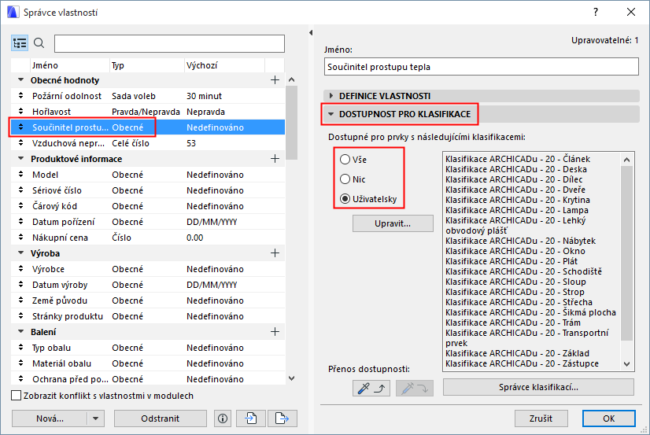Viewport: 650px width, 435px height.
Task: Collapse left panel with splitter arrow
Action: pos(311,33)
